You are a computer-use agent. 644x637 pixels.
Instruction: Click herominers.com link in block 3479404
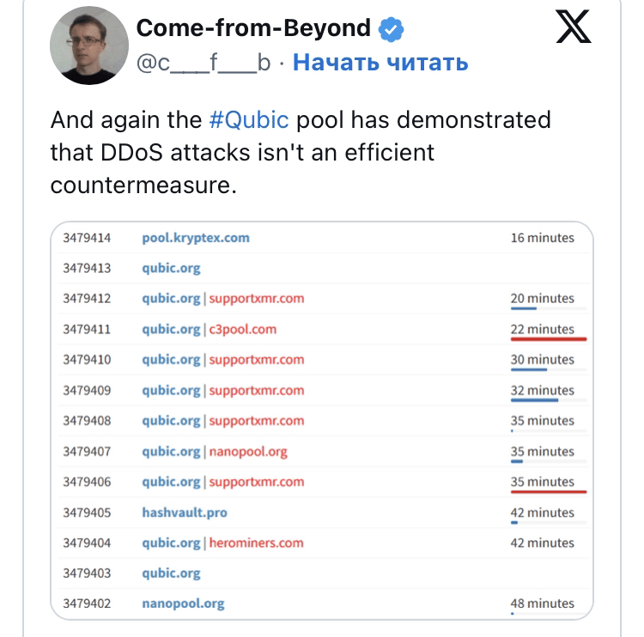point(256,543)
